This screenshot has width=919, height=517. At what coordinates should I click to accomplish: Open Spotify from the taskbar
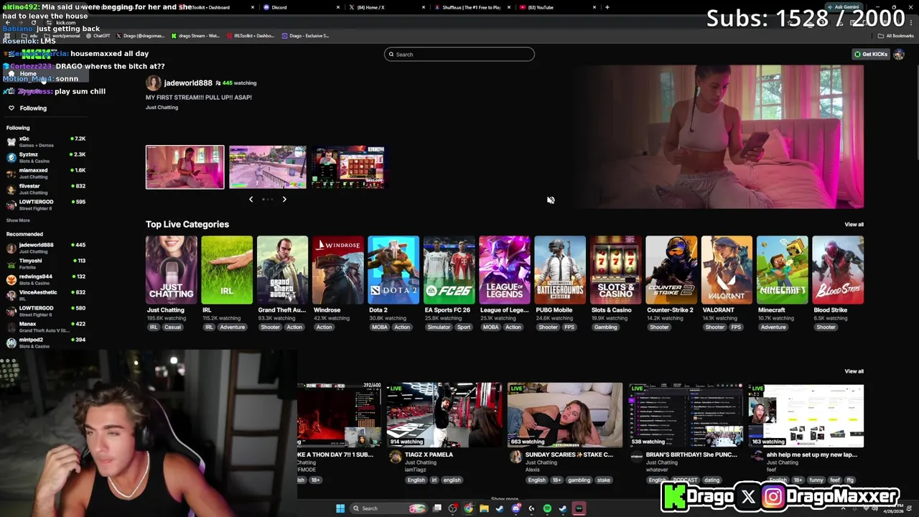(x=547, y=508)
